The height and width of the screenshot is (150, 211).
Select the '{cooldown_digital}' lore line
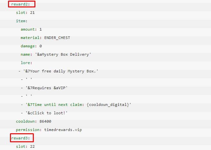[x=76, y=105]
